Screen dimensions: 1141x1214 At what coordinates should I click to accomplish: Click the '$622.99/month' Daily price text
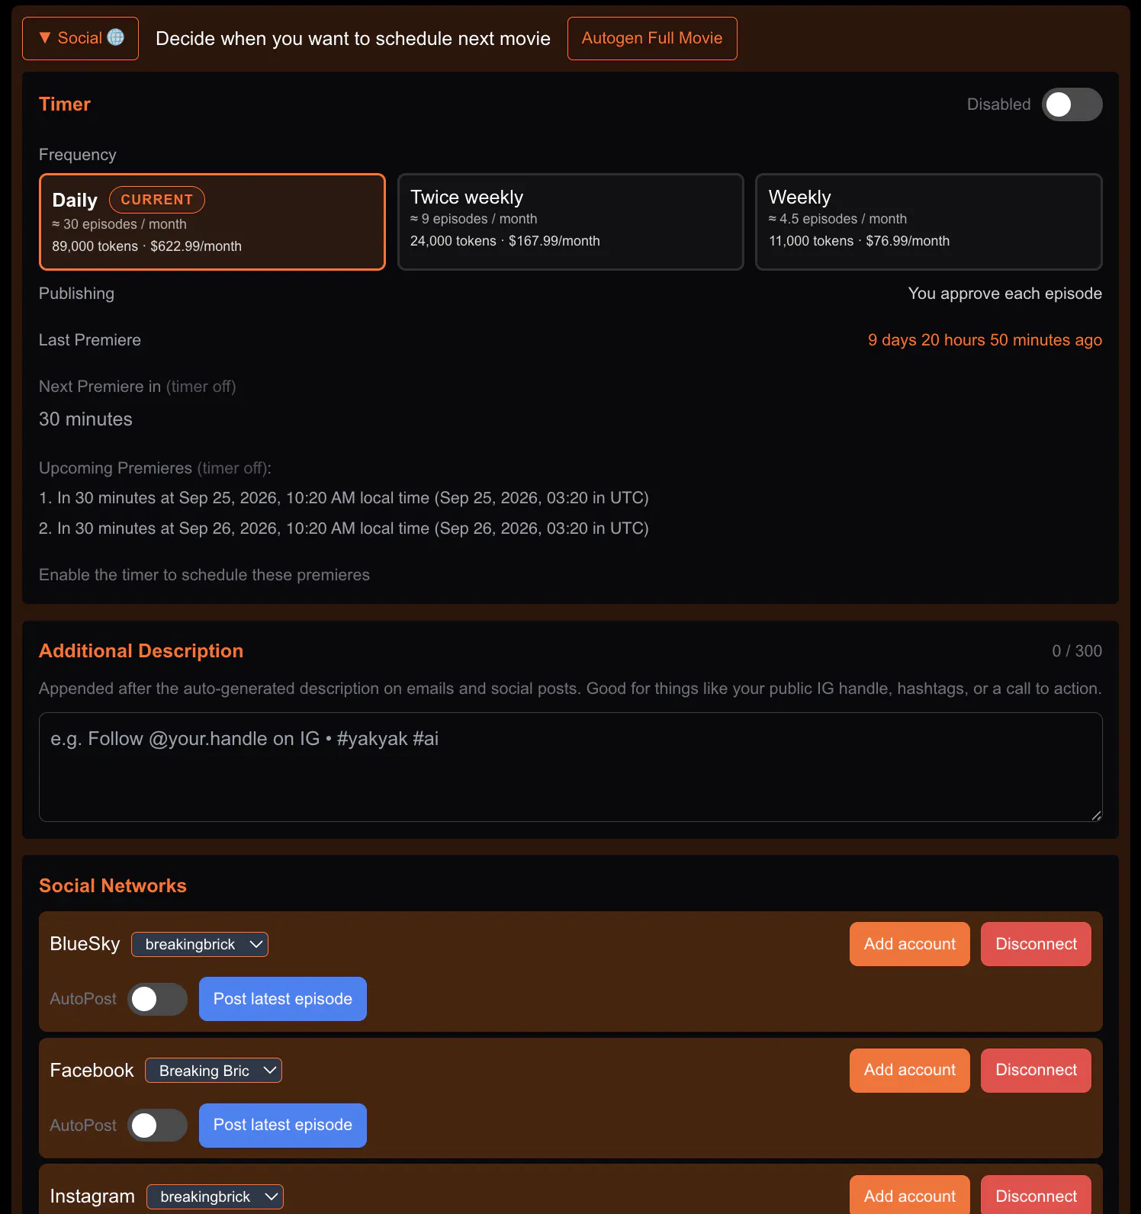(x=196, y=246)
